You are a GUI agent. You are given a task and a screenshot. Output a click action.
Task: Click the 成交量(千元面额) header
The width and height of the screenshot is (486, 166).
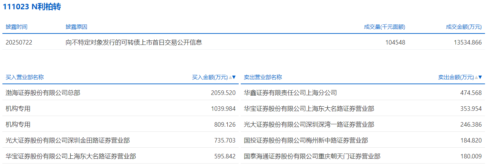[x=384, y=27]
